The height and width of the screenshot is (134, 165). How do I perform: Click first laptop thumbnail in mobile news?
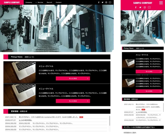tap(128, 63)
